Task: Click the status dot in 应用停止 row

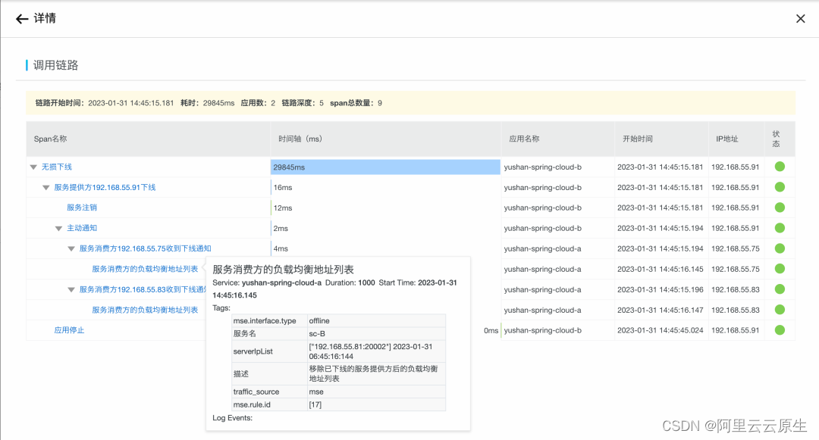Action: 780,330
